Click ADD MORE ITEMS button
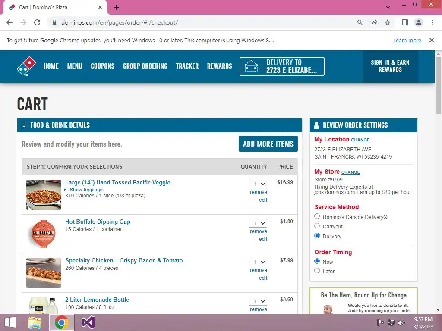 [x=268, y=144]
